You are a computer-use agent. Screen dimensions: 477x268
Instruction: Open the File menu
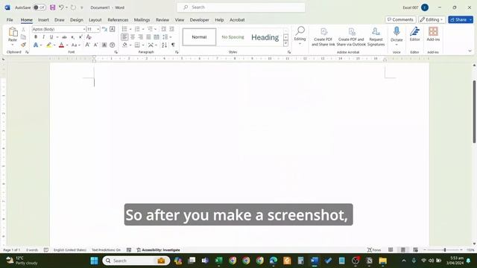[10, 20]
